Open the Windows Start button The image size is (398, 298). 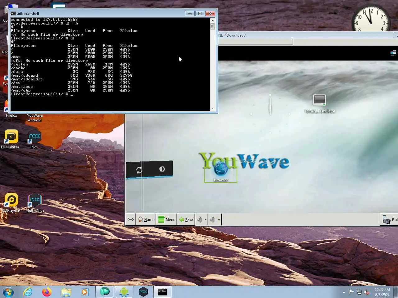point(8,292)
